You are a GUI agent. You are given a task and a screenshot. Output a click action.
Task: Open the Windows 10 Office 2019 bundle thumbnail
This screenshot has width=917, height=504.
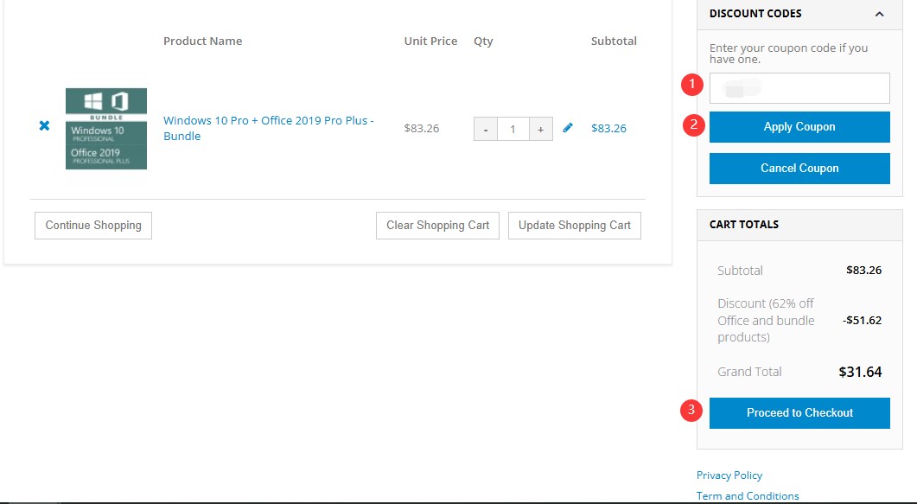[x=105, y=129]
